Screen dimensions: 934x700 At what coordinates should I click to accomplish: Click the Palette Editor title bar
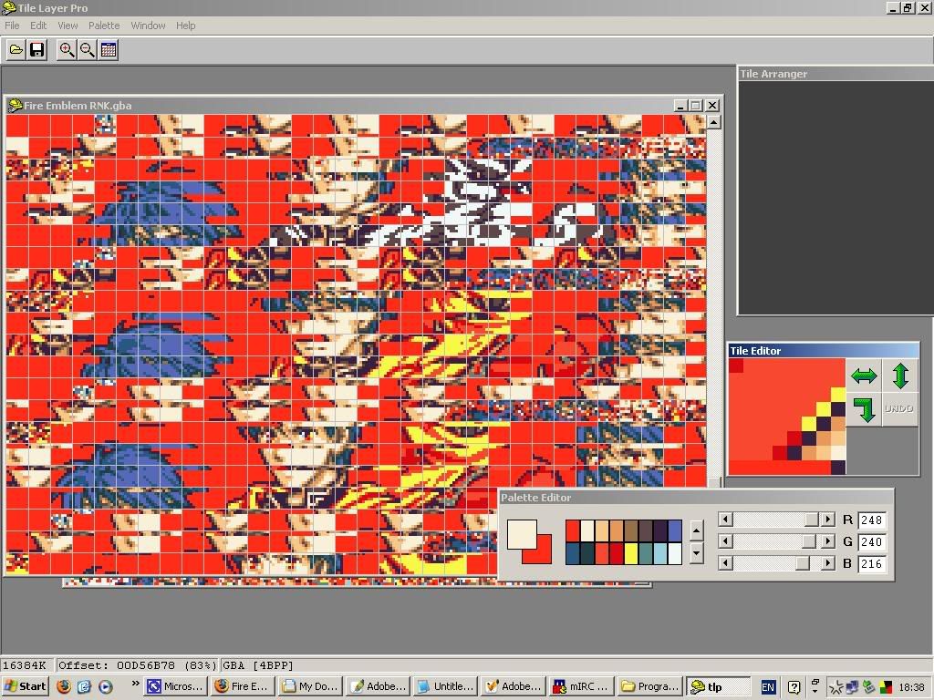695,498
